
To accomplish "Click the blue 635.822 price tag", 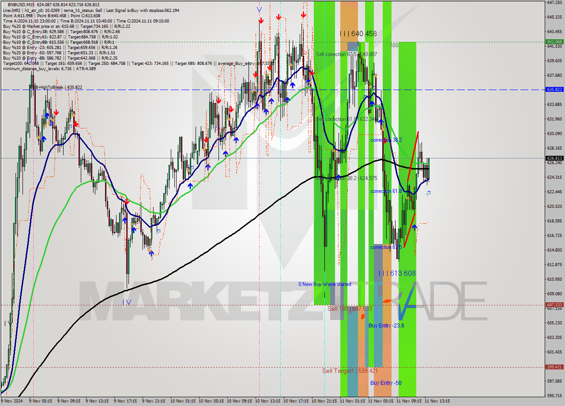I will [554, 89].
